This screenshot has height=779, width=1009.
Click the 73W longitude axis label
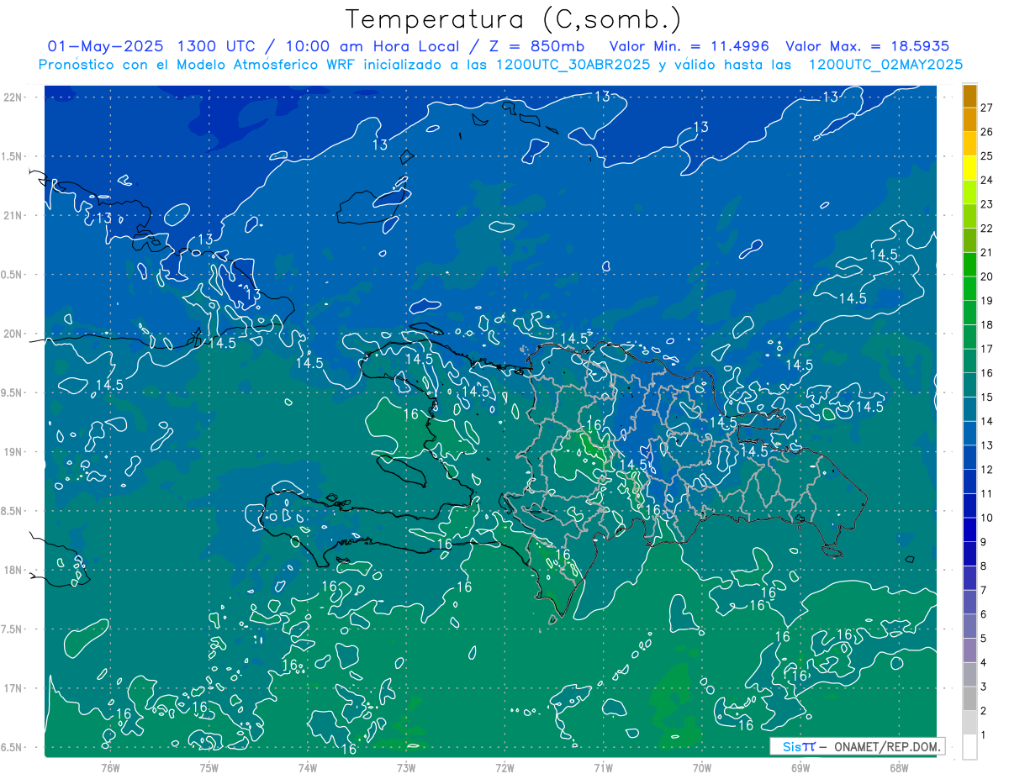pyautogui.click(x=406, y=767)
